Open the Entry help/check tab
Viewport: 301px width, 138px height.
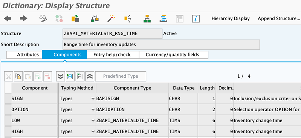pos(113,55)
